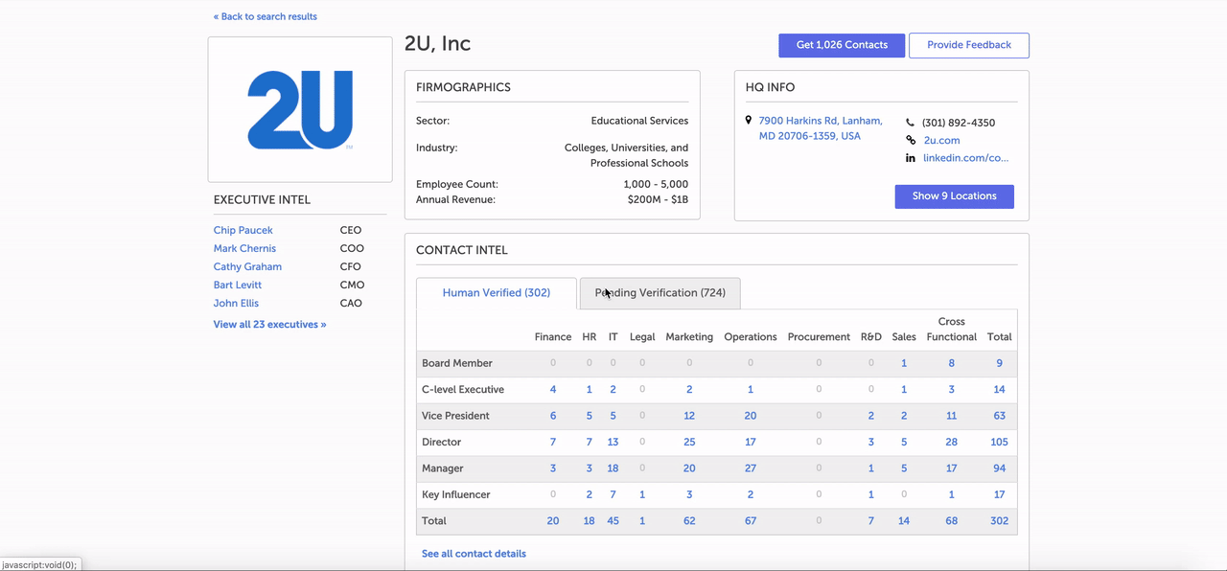The height and width of the screenshot is (571, 1227).
Task: Click the phone icon in HQ Info
Action: [x=910, y=123]
